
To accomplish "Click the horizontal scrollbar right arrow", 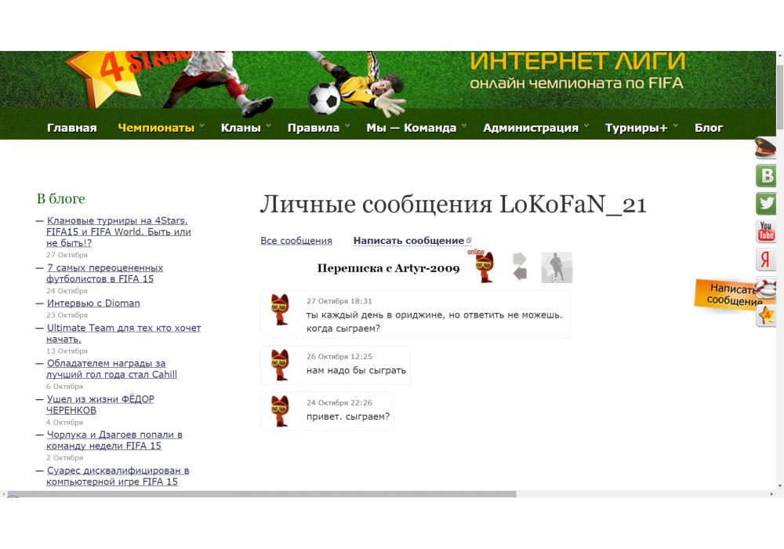I will pyautogui.click(x=771, y=494).
